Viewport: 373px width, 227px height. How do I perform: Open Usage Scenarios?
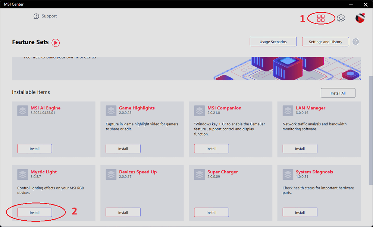[273, 42]
